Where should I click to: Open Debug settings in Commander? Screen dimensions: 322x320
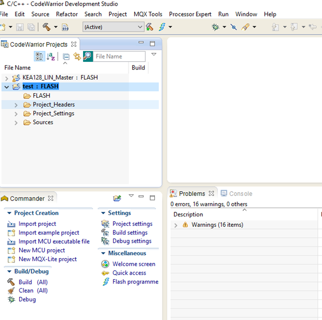[x=132, y=241]
